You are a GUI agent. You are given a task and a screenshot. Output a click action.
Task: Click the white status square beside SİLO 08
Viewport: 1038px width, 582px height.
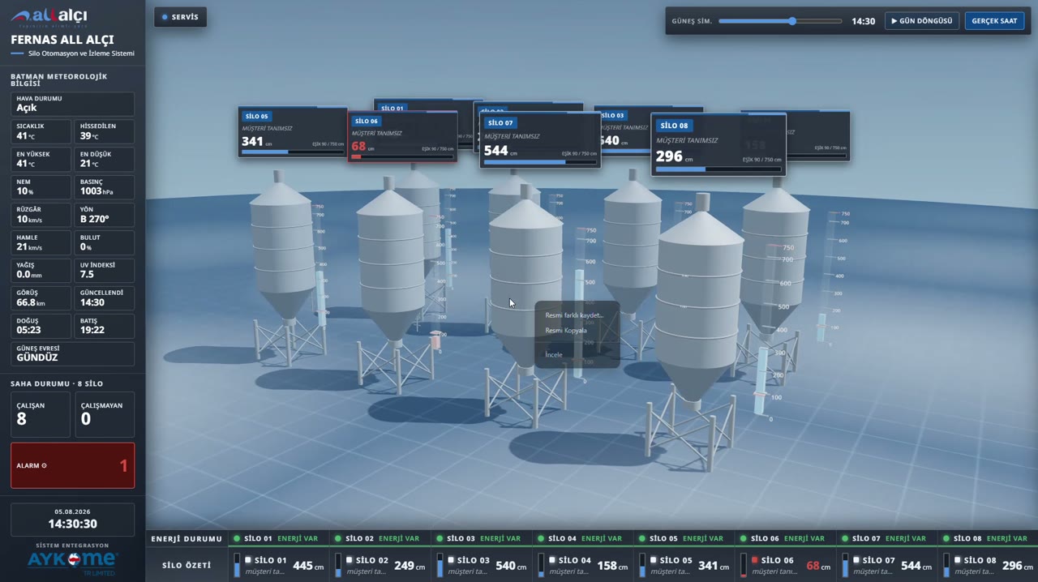[x=958, y=560]
